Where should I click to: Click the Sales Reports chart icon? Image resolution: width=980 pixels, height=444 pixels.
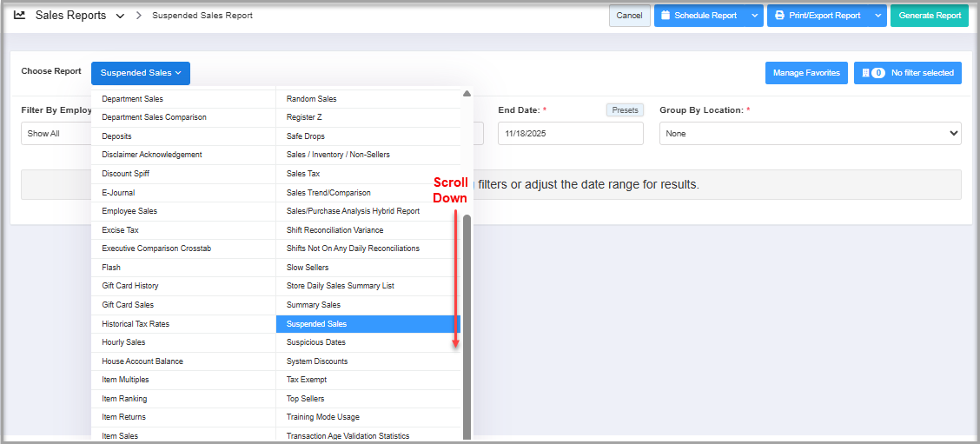point(19,16)
